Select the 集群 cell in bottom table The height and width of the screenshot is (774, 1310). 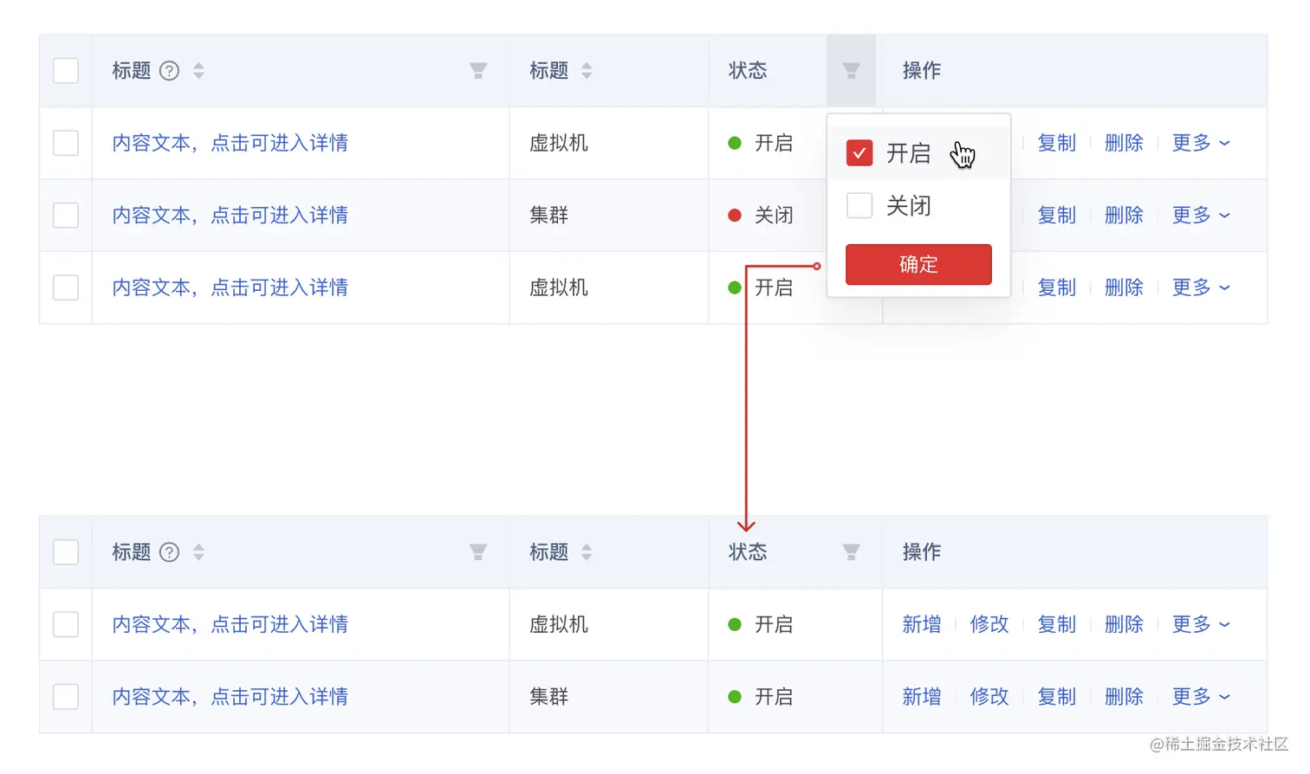(x=549, y=697)
